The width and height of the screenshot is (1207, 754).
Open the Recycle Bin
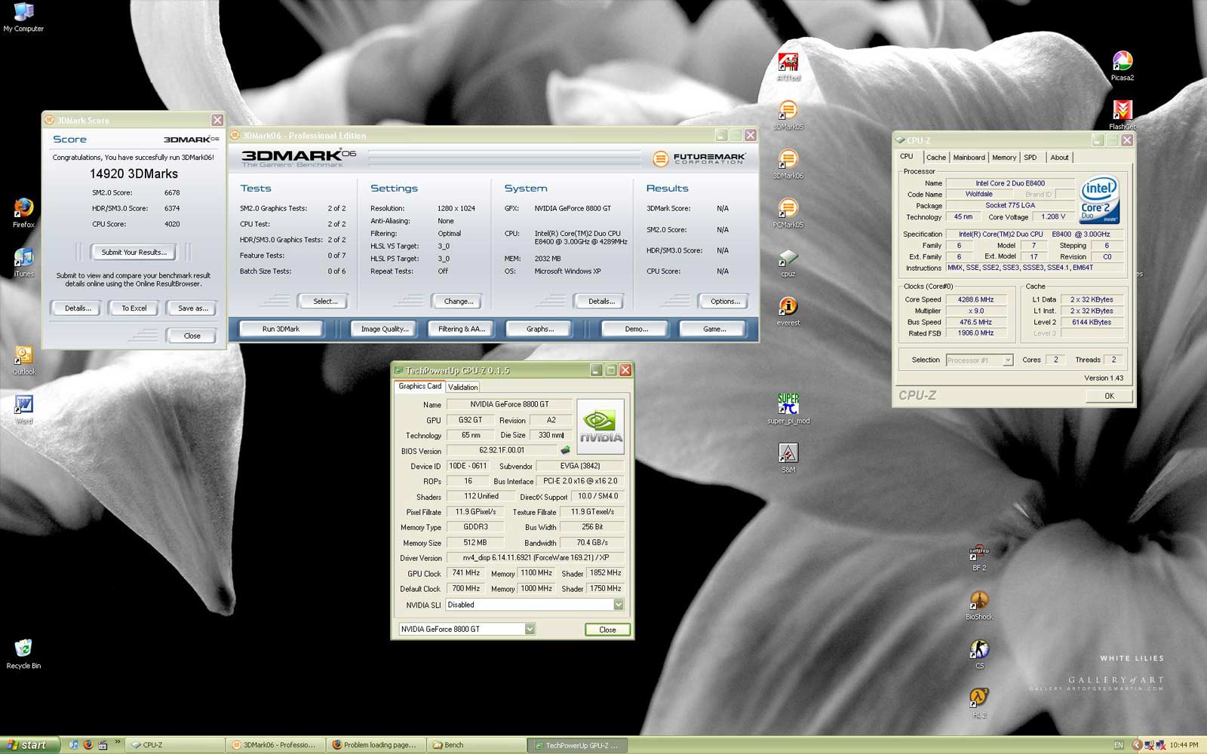(23, 654)
